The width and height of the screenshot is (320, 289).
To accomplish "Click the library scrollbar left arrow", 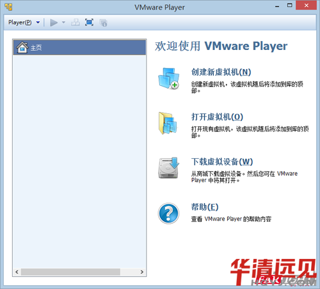I will [17, 272].
